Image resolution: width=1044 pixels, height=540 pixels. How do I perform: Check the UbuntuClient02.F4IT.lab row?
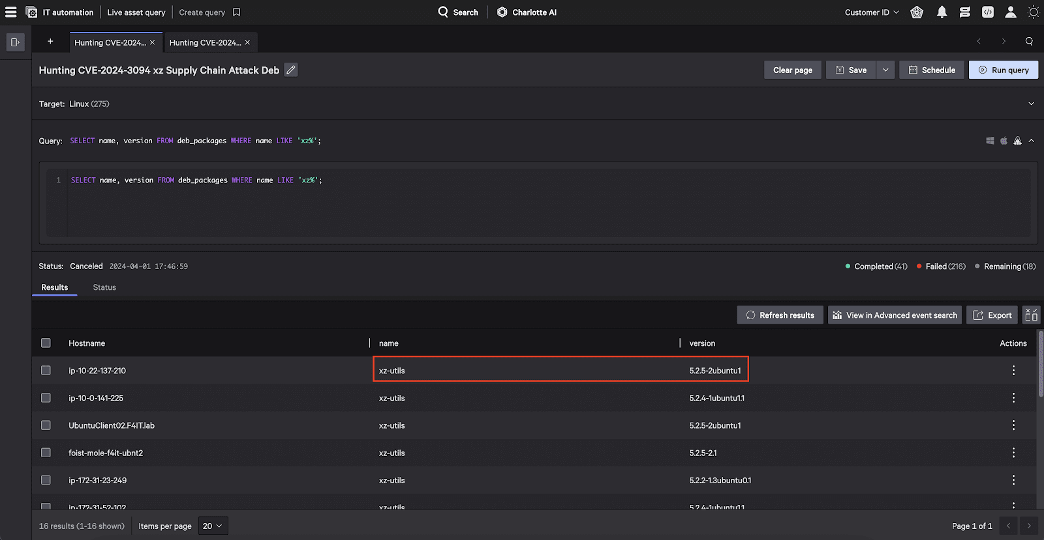pyautogui.click(x=46, y=425)
